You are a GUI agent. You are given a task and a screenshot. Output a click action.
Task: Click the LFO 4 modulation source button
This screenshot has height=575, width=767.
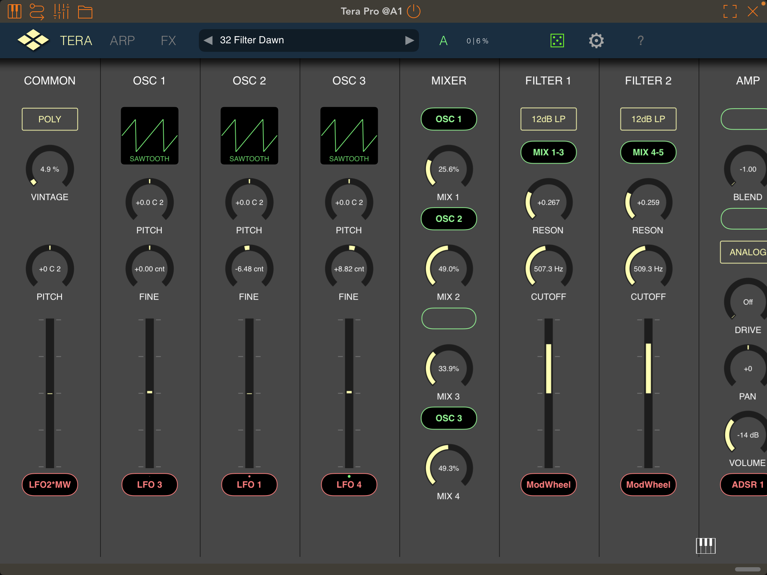point(349,485)
